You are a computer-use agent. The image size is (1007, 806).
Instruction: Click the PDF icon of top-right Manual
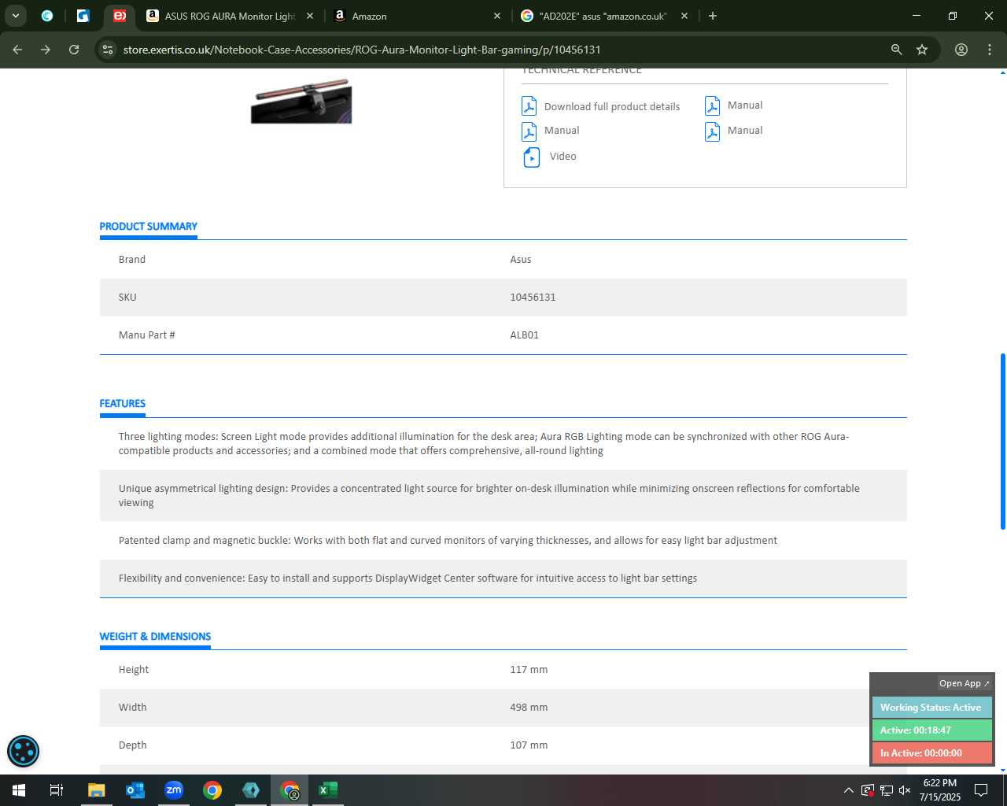click(x=712, y=105)
